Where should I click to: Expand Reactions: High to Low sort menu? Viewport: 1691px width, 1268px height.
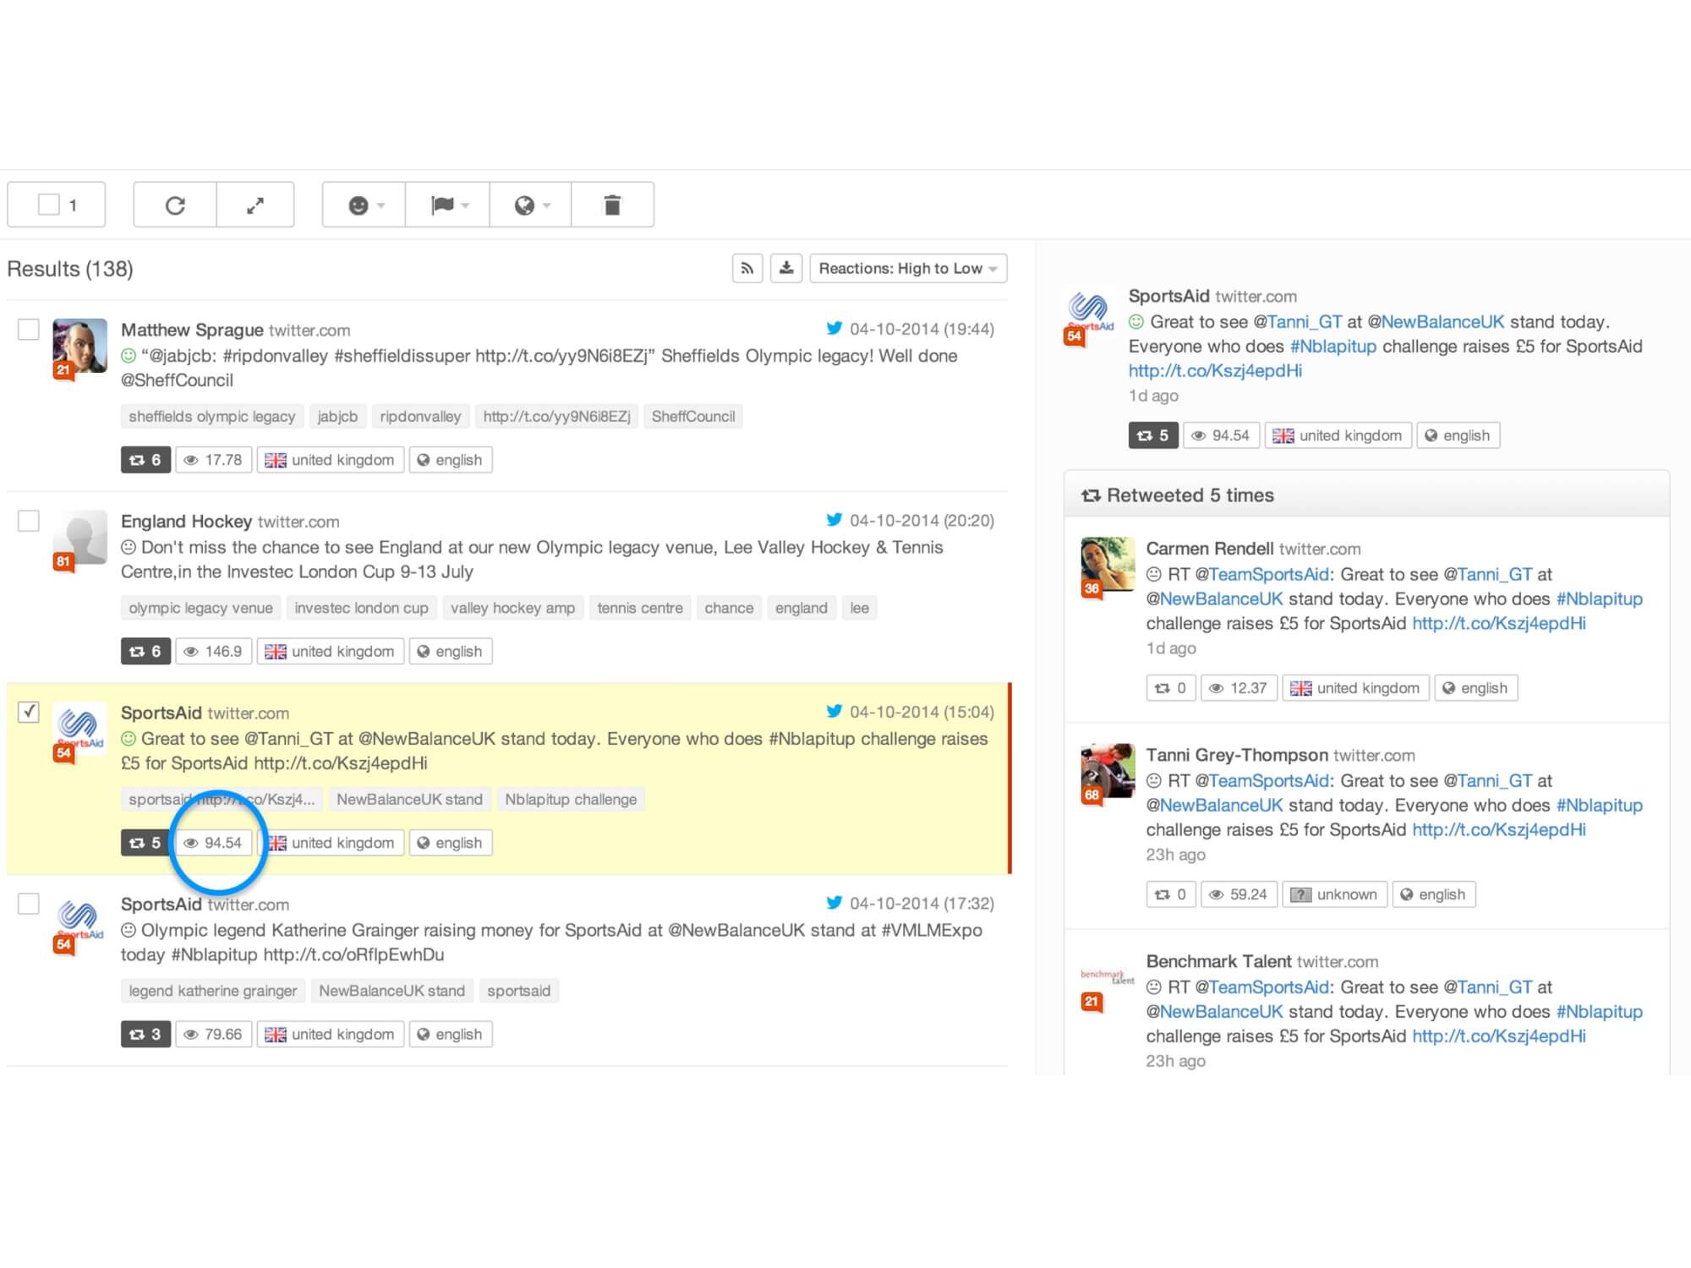pos(908,269)
